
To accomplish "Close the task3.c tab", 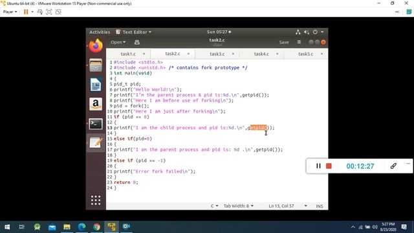I will [233, 54].
